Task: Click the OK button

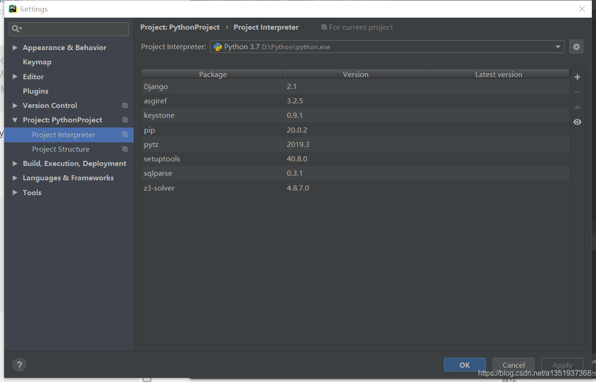Action: pos(465,365)
